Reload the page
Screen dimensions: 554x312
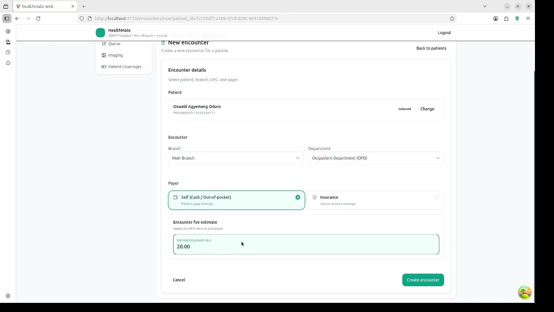coord(38,19)
